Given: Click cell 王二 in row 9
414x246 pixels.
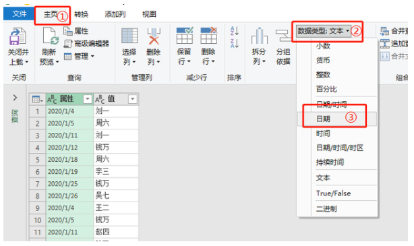Looking at the screenshot, I should point(116,208).
